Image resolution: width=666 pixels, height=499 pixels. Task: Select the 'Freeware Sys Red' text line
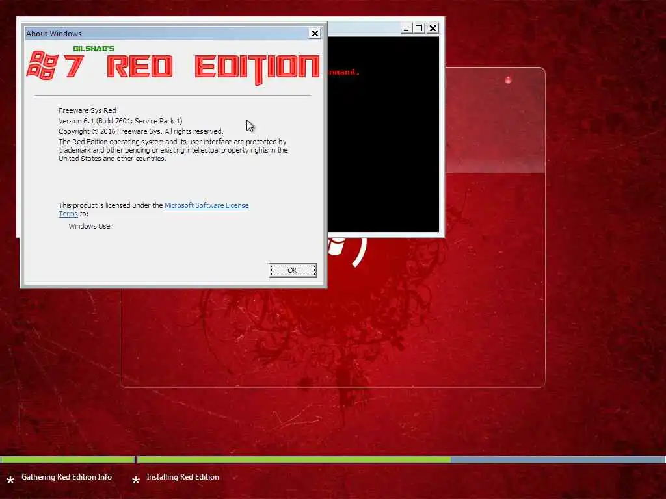click(88, 110)
